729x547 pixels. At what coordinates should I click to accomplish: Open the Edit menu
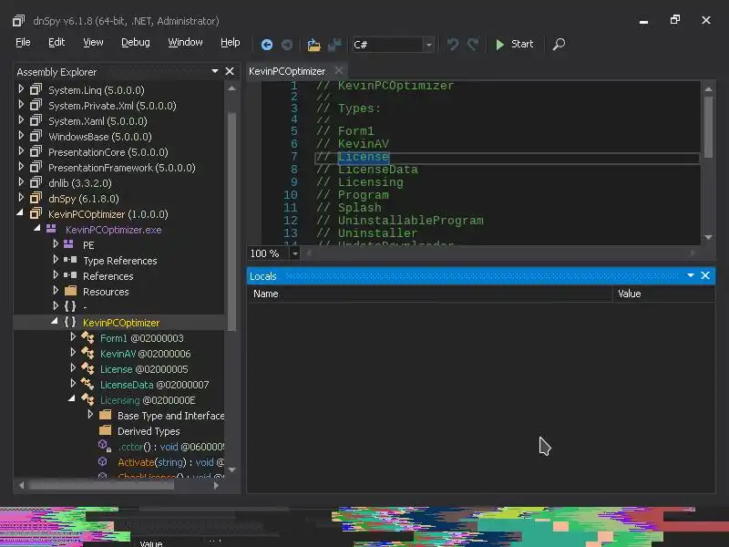[x=56, y=42]
